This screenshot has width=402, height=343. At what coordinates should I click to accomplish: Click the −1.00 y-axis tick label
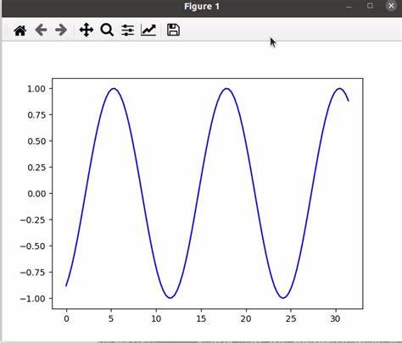[x=33, y=299]
